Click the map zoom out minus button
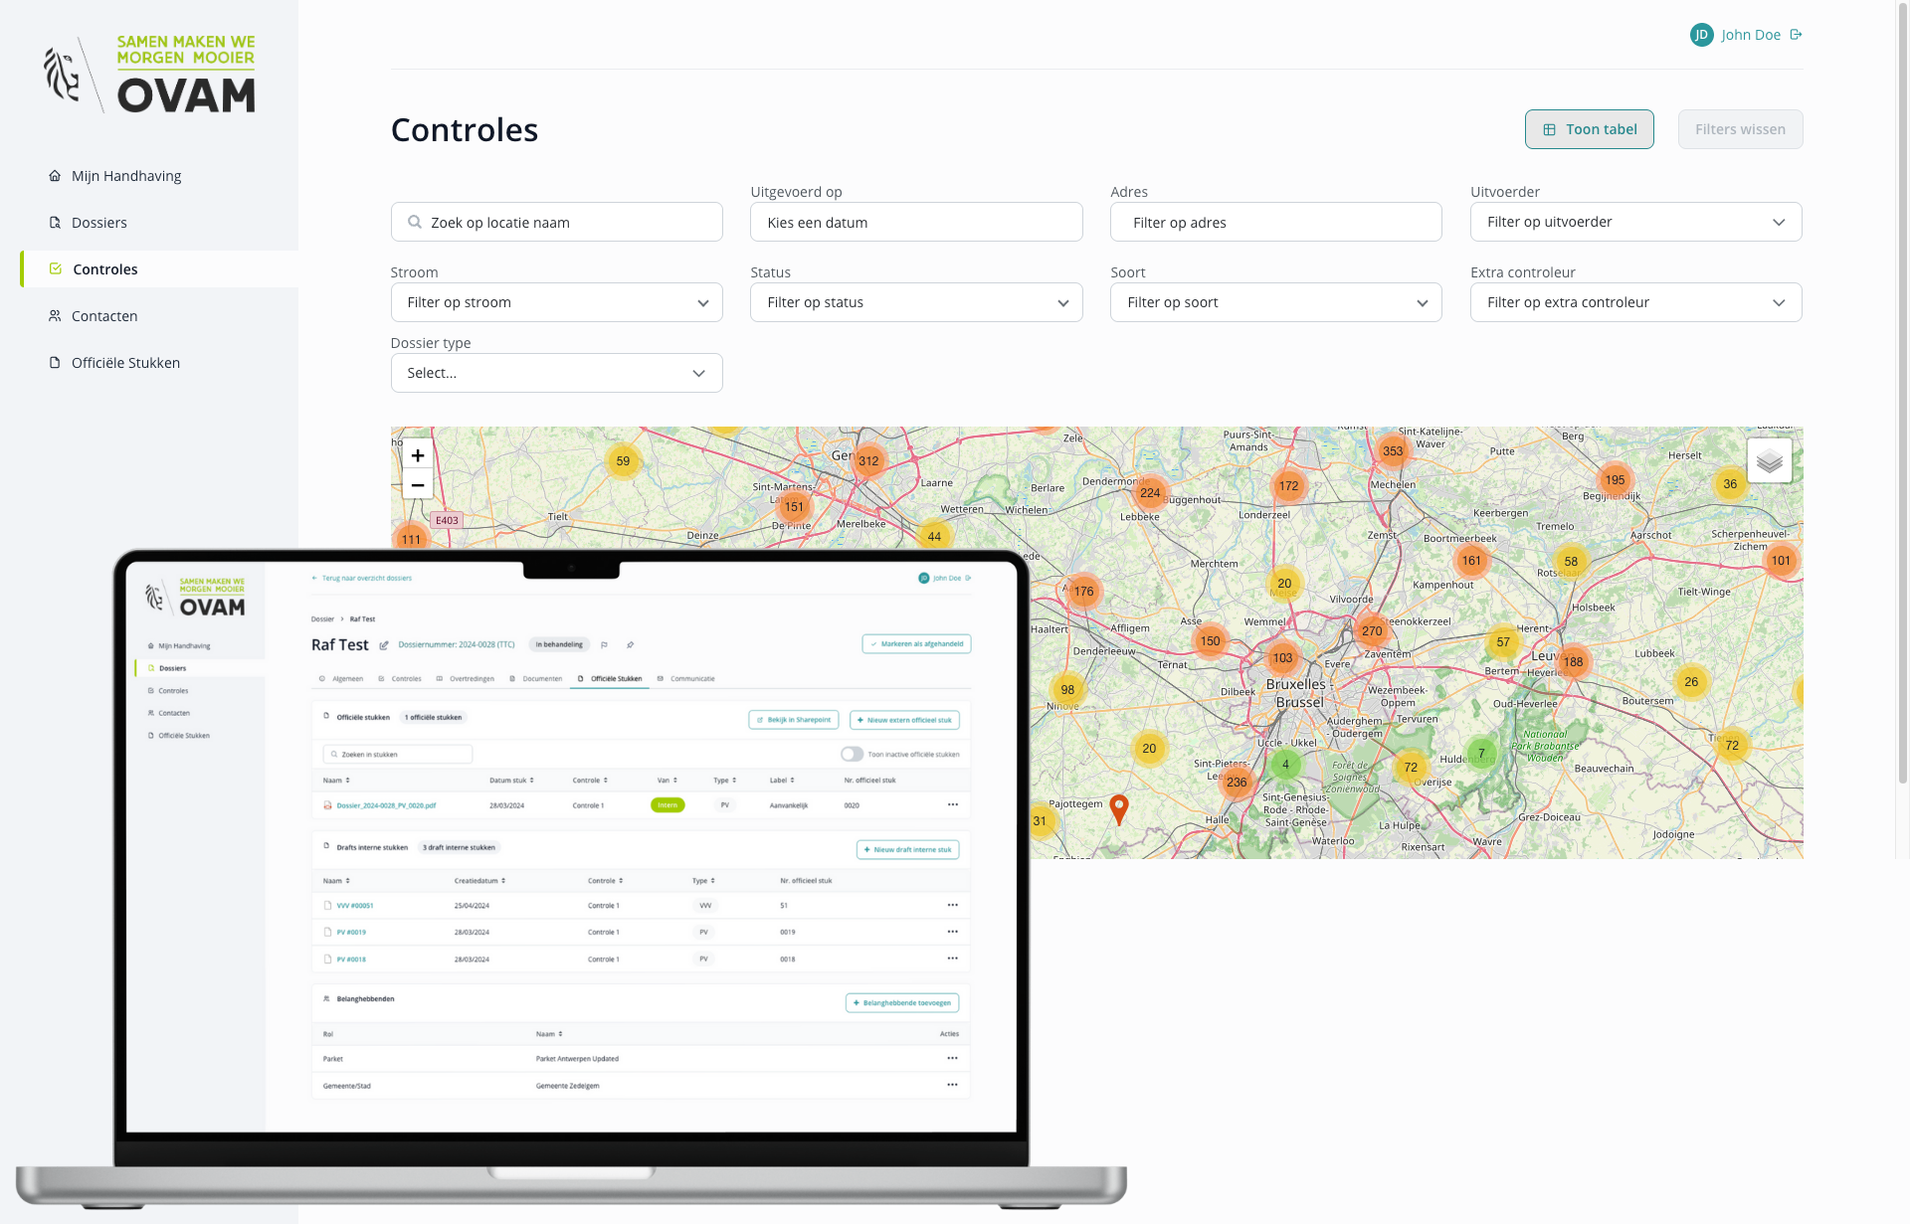Image resolution: width=1910 pixels, height=1224 pixels. coord(418,485)
